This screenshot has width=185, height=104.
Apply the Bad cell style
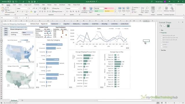pos(109,8)
